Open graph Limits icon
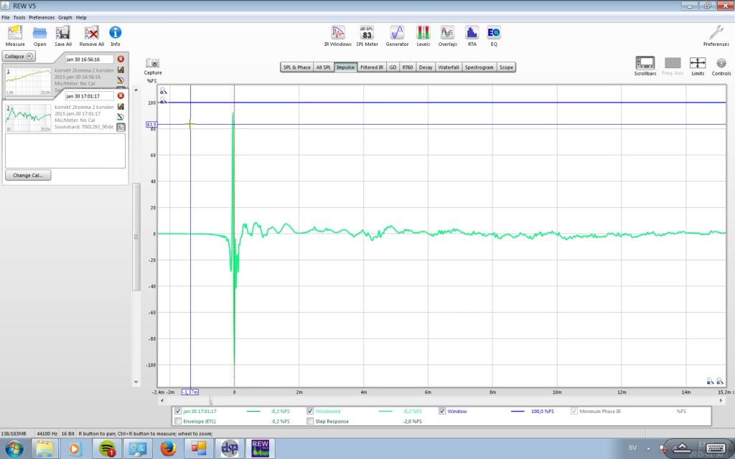Screen dimensions: 735x459 tap(698, 63)
